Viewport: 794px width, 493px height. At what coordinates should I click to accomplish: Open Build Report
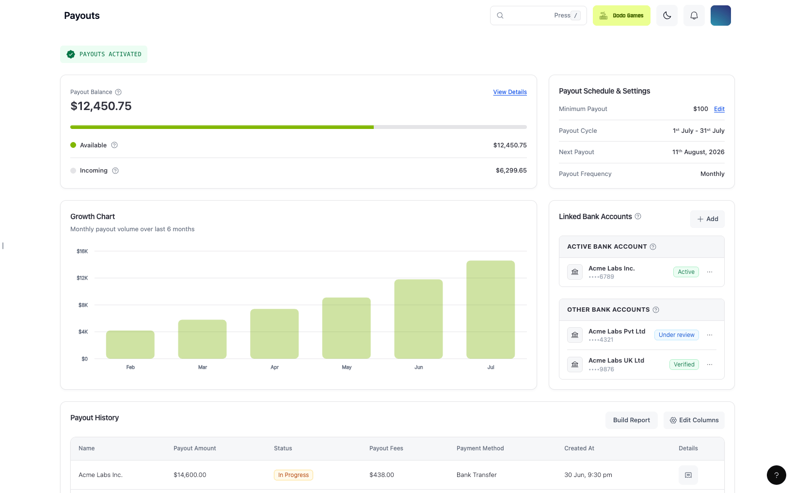click(632, 420)
